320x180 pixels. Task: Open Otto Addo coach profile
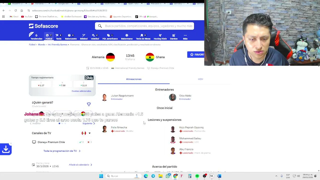click(x=180, y=97)
